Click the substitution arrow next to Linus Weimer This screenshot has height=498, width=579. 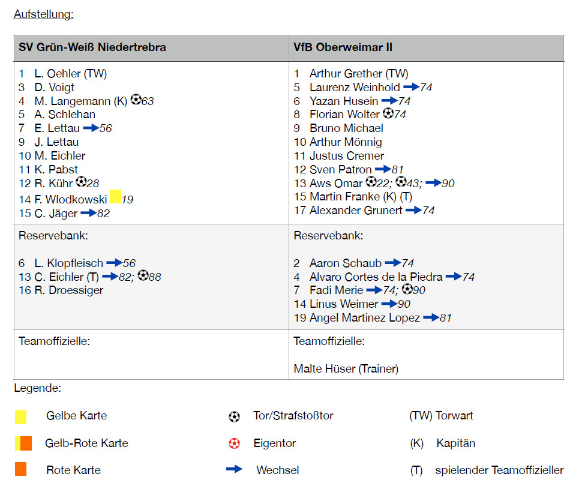[x=389, y=304]
